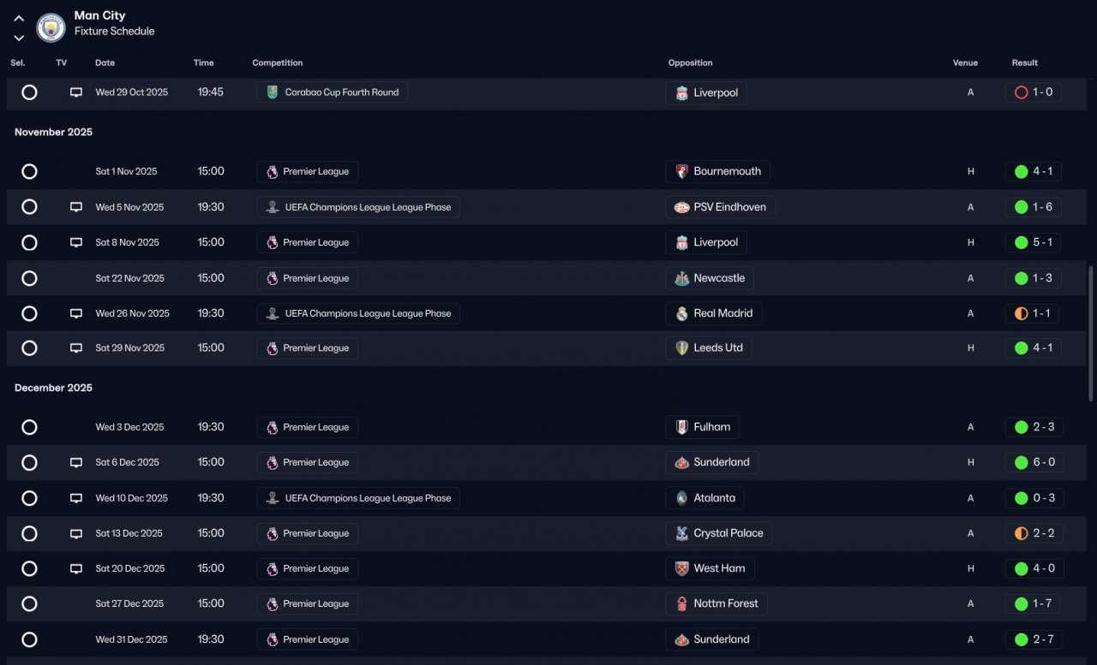Select the 31 Dec Sunderland fixture radio button
Screen dimensions: 1097x665
(29, 639)
